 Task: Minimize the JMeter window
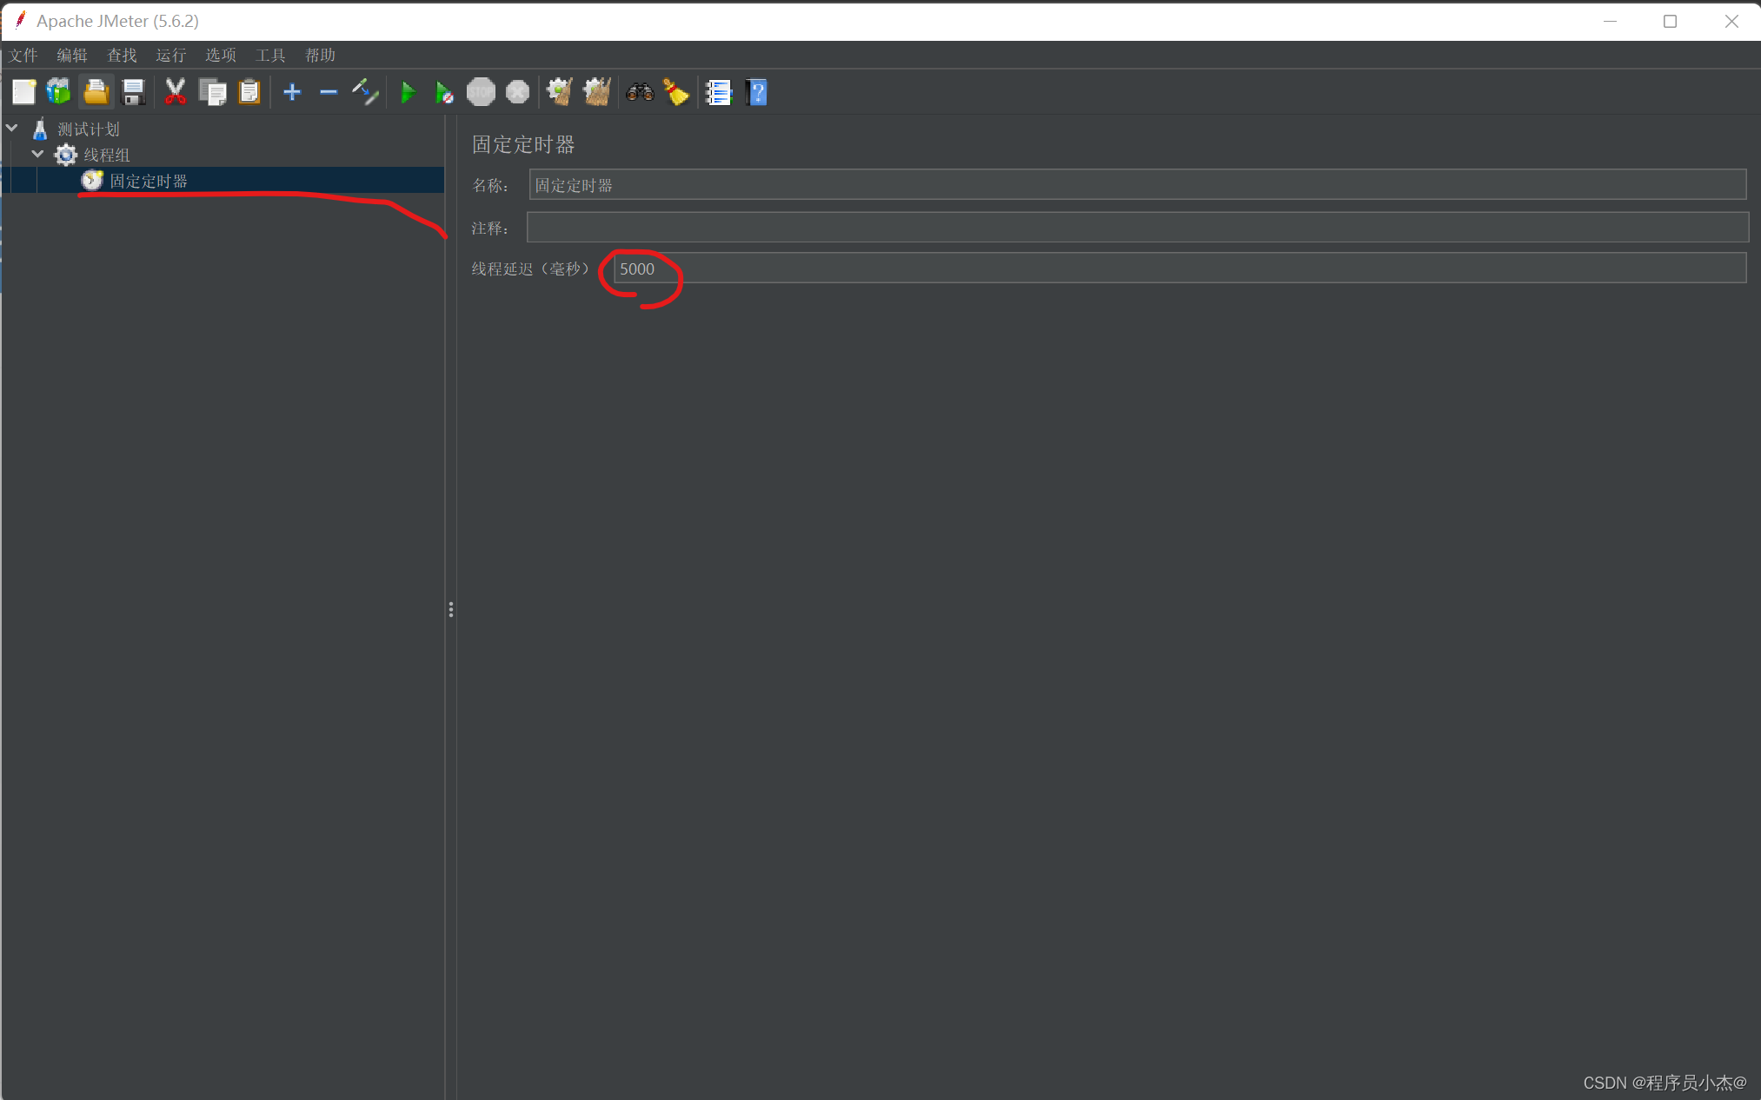(x=1610, y=21)
